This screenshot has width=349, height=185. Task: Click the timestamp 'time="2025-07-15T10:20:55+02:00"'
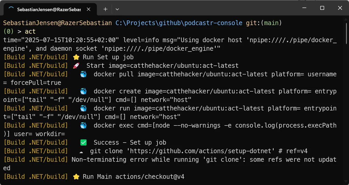[61, 40]
